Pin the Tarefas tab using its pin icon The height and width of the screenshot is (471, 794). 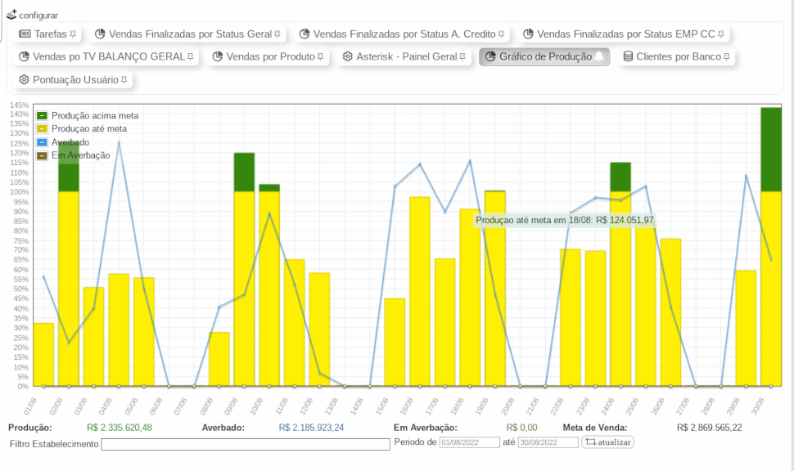click(73, 34)
